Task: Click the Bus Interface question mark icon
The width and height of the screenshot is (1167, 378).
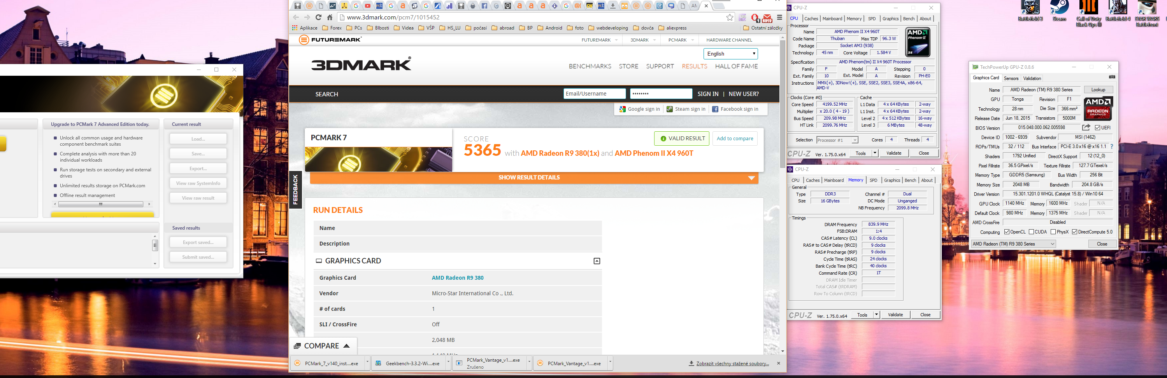Action: point(1111,146)
